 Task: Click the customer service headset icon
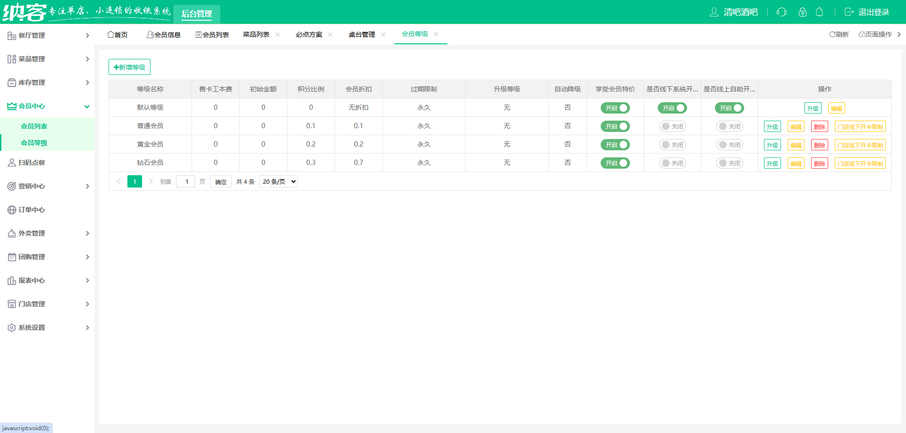pyautogui.click(x=781, y=12)
